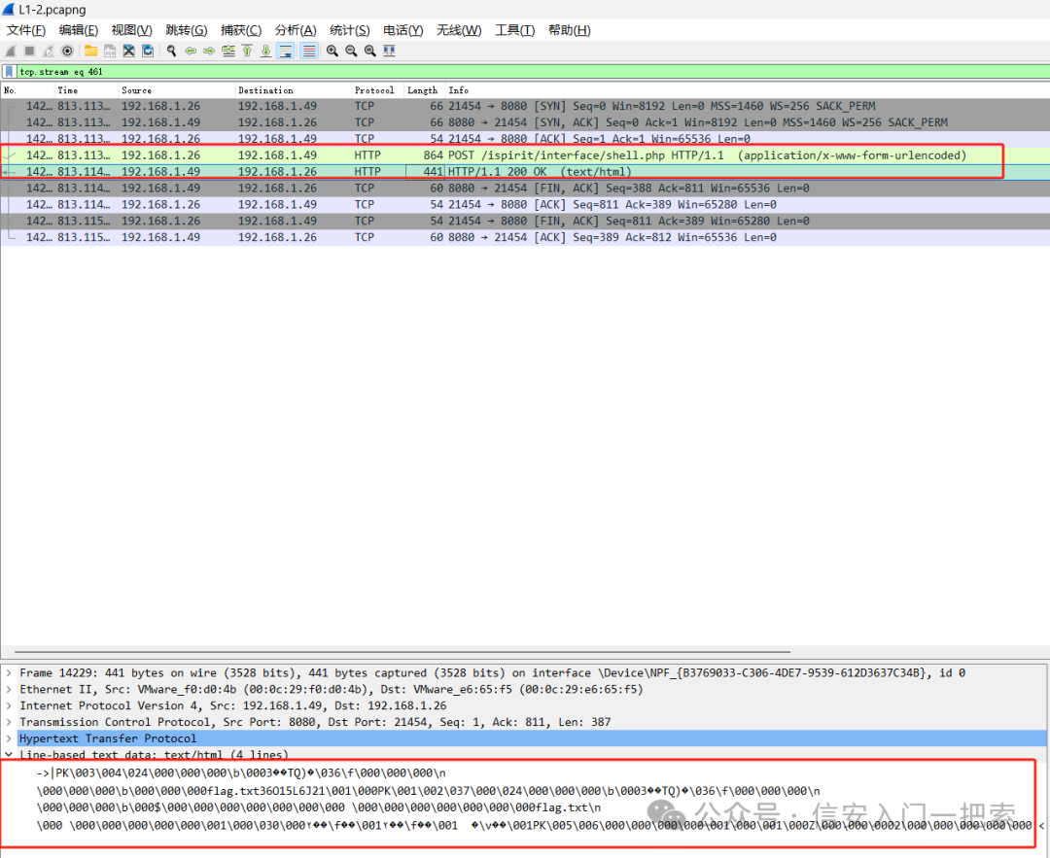Open the 编辑(E) menu
This screenshot has height=858, width=1050.
pos(79,30)
